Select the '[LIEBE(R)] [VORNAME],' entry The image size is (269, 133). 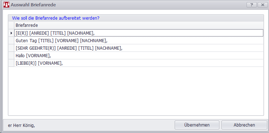139,63
